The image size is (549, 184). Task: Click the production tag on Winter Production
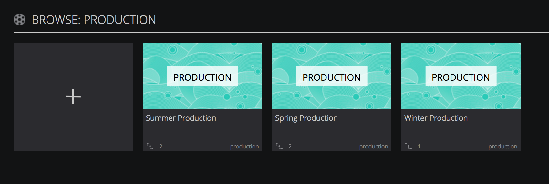[x=502, y=147]
